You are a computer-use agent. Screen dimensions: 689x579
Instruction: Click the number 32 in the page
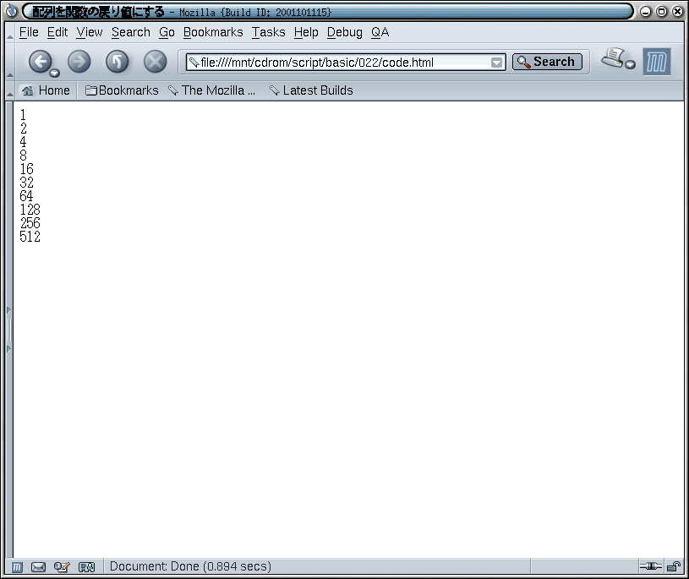[x=26, y=183]
